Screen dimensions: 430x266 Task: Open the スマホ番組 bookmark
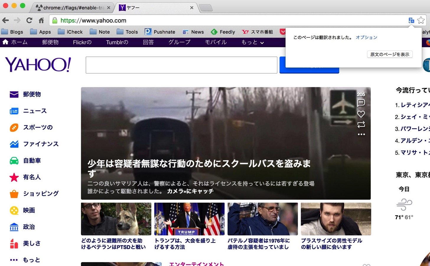pyautogui.click(x=258, y=32)
